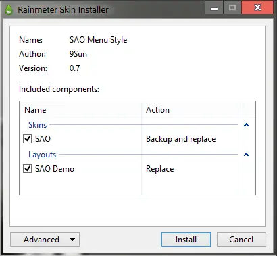
Task: Click the 'Included components:' label
Action: [x=59, y=89]
